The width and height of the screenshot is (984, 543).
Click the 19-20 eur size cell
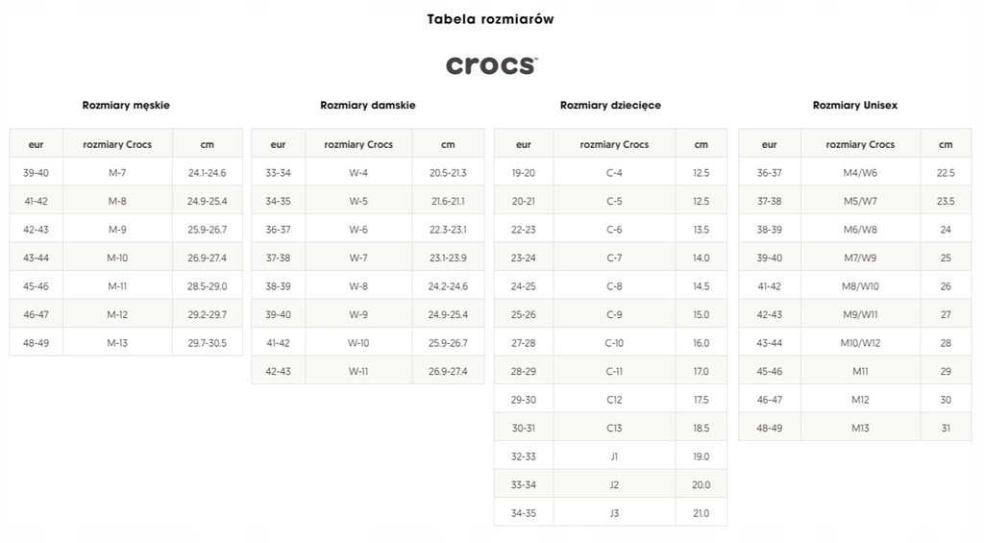524,172
